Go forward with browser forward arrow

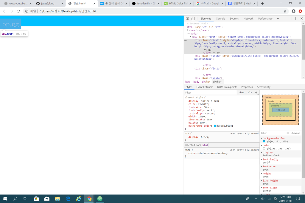tap(12, 11)
